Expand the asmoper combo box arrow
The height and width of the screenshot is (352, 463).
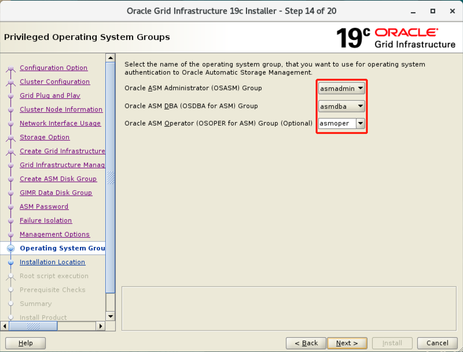pyautogui.click(x=361, y=123)
